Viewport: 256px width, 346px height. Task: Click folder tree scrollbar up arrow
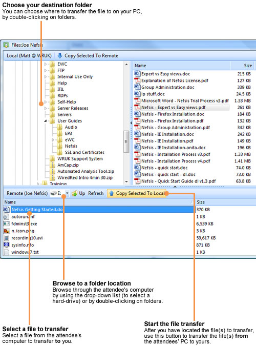click(126, 65)
